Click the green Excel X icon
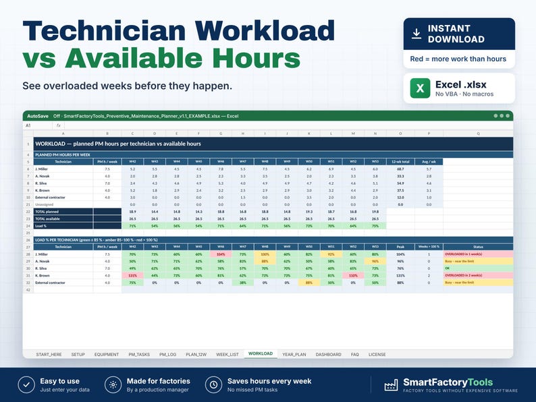This screenshot has width=536, height=402. click(420, 88)
